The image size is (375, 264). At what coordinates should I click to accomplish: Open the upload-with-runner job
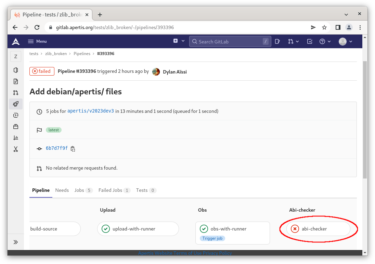138,229
